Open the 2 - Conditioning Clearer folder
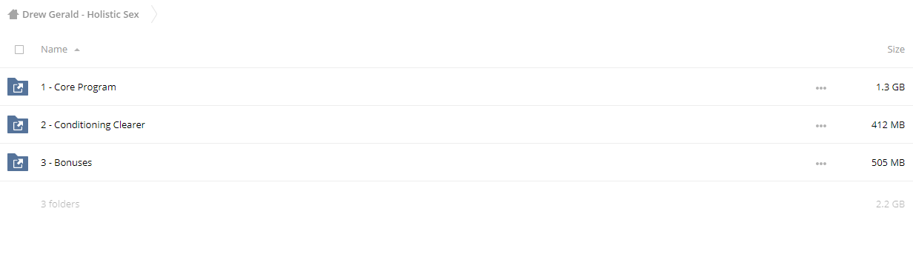The width and height of the screenshot is (913, 277). (93, 125)
